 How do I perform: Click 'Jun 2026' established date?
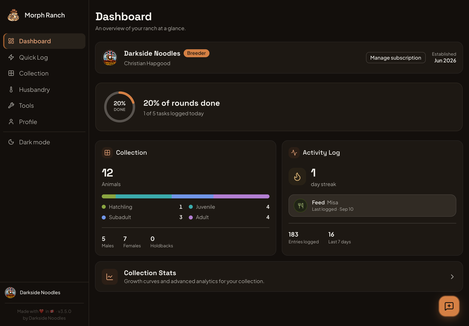pos(445,61)
